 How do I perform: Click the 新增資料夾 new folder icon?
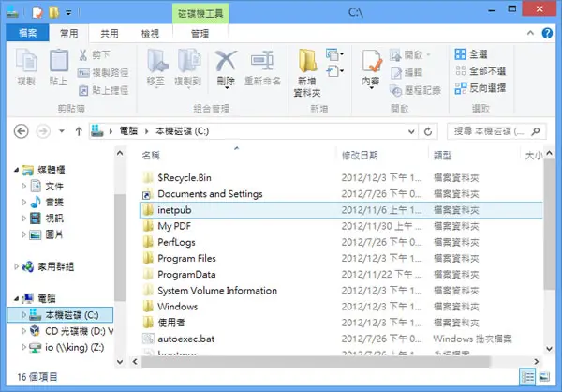307,61
